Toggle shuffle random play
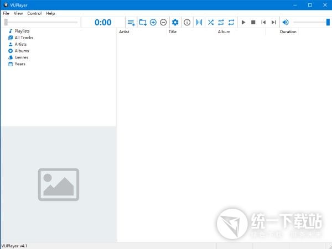The width and height of the screenshot is (332, 249). (211, 22)
